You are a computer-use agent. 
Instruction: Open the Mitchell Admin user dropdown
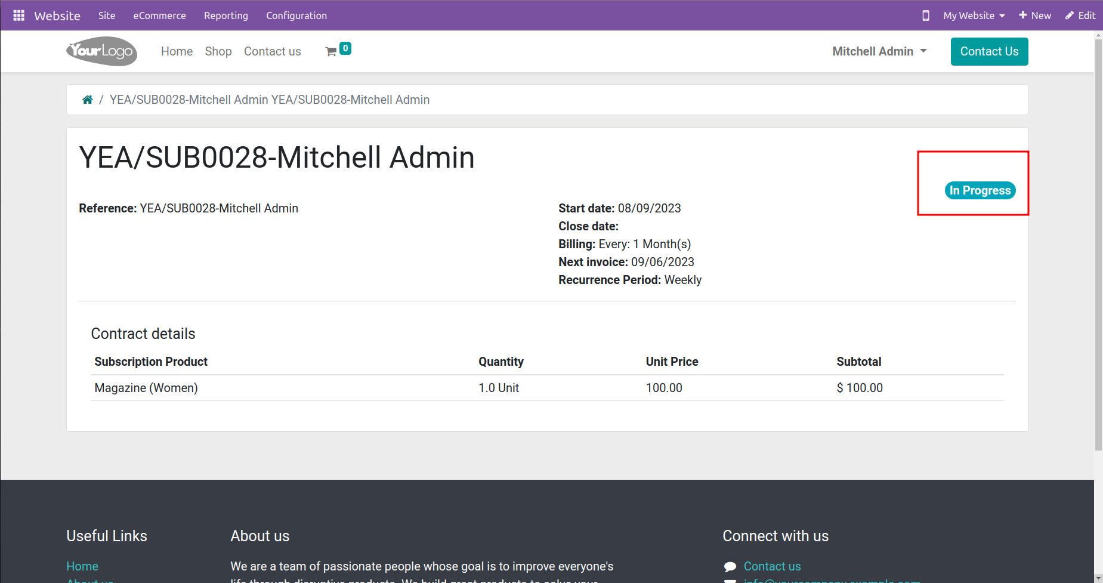pos(879,51)
